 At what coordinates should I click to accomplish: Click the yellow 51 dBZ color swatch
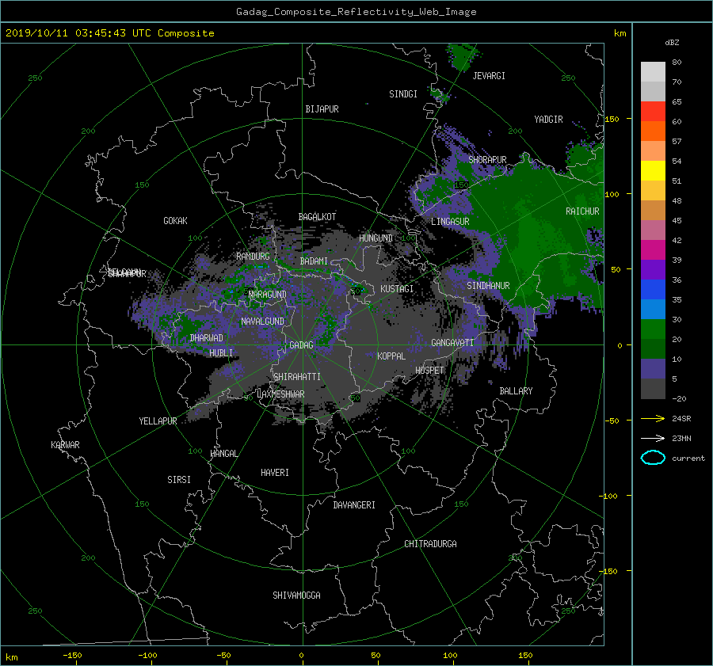point(653,171)
